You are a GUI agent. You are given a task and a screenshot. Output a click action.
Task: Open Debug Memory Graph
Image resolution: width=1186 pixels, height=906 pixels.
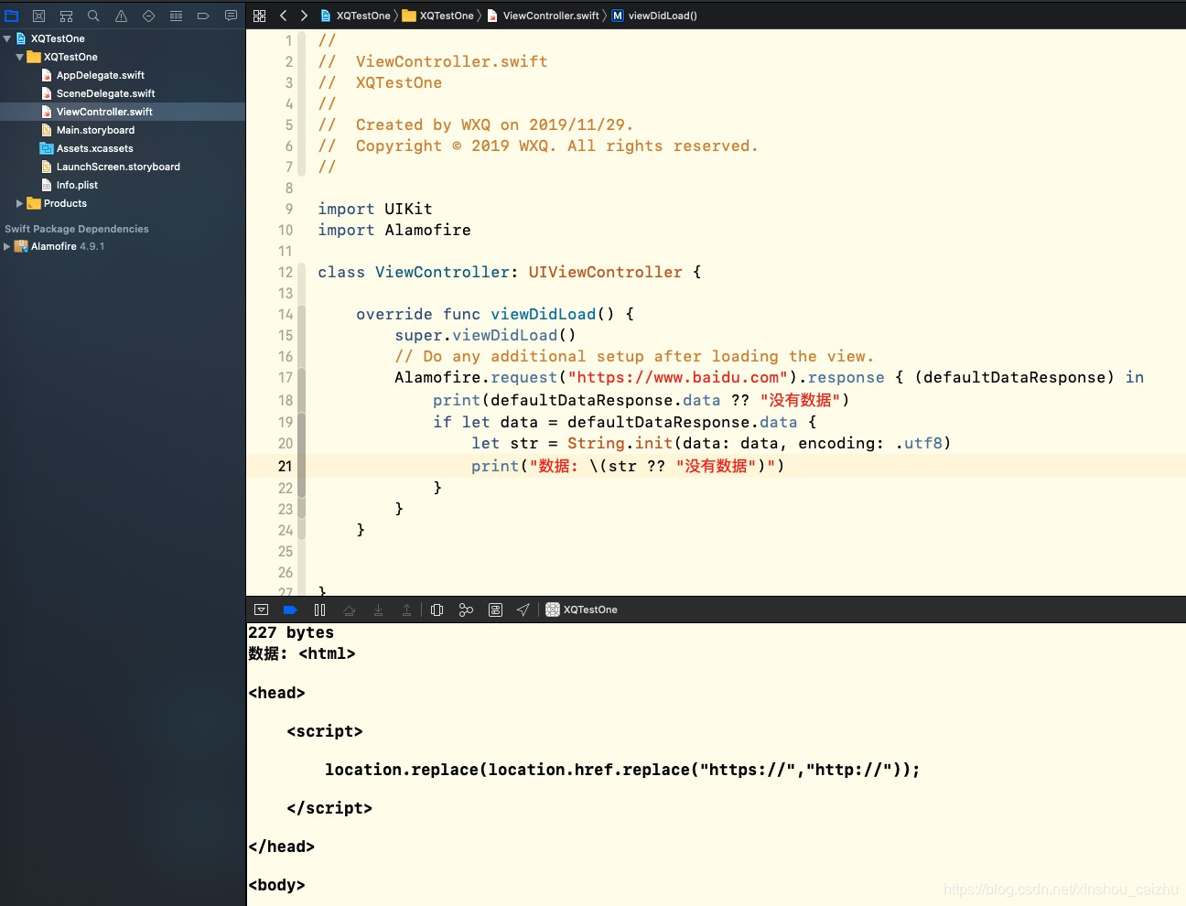tap(466, 609)
